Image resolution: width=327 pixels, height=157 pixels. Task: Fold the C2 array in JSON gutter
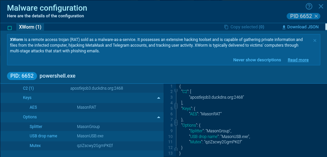(x=176, y=91)
